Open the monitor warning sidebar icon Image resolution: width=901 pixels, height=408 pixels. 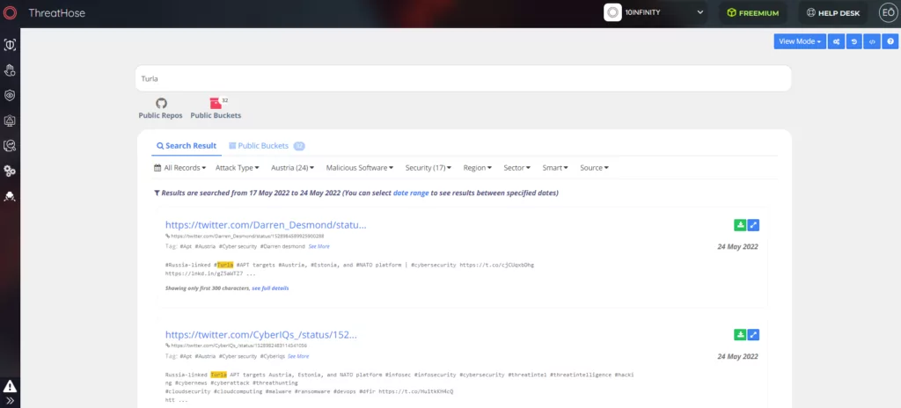click(10, 120)
